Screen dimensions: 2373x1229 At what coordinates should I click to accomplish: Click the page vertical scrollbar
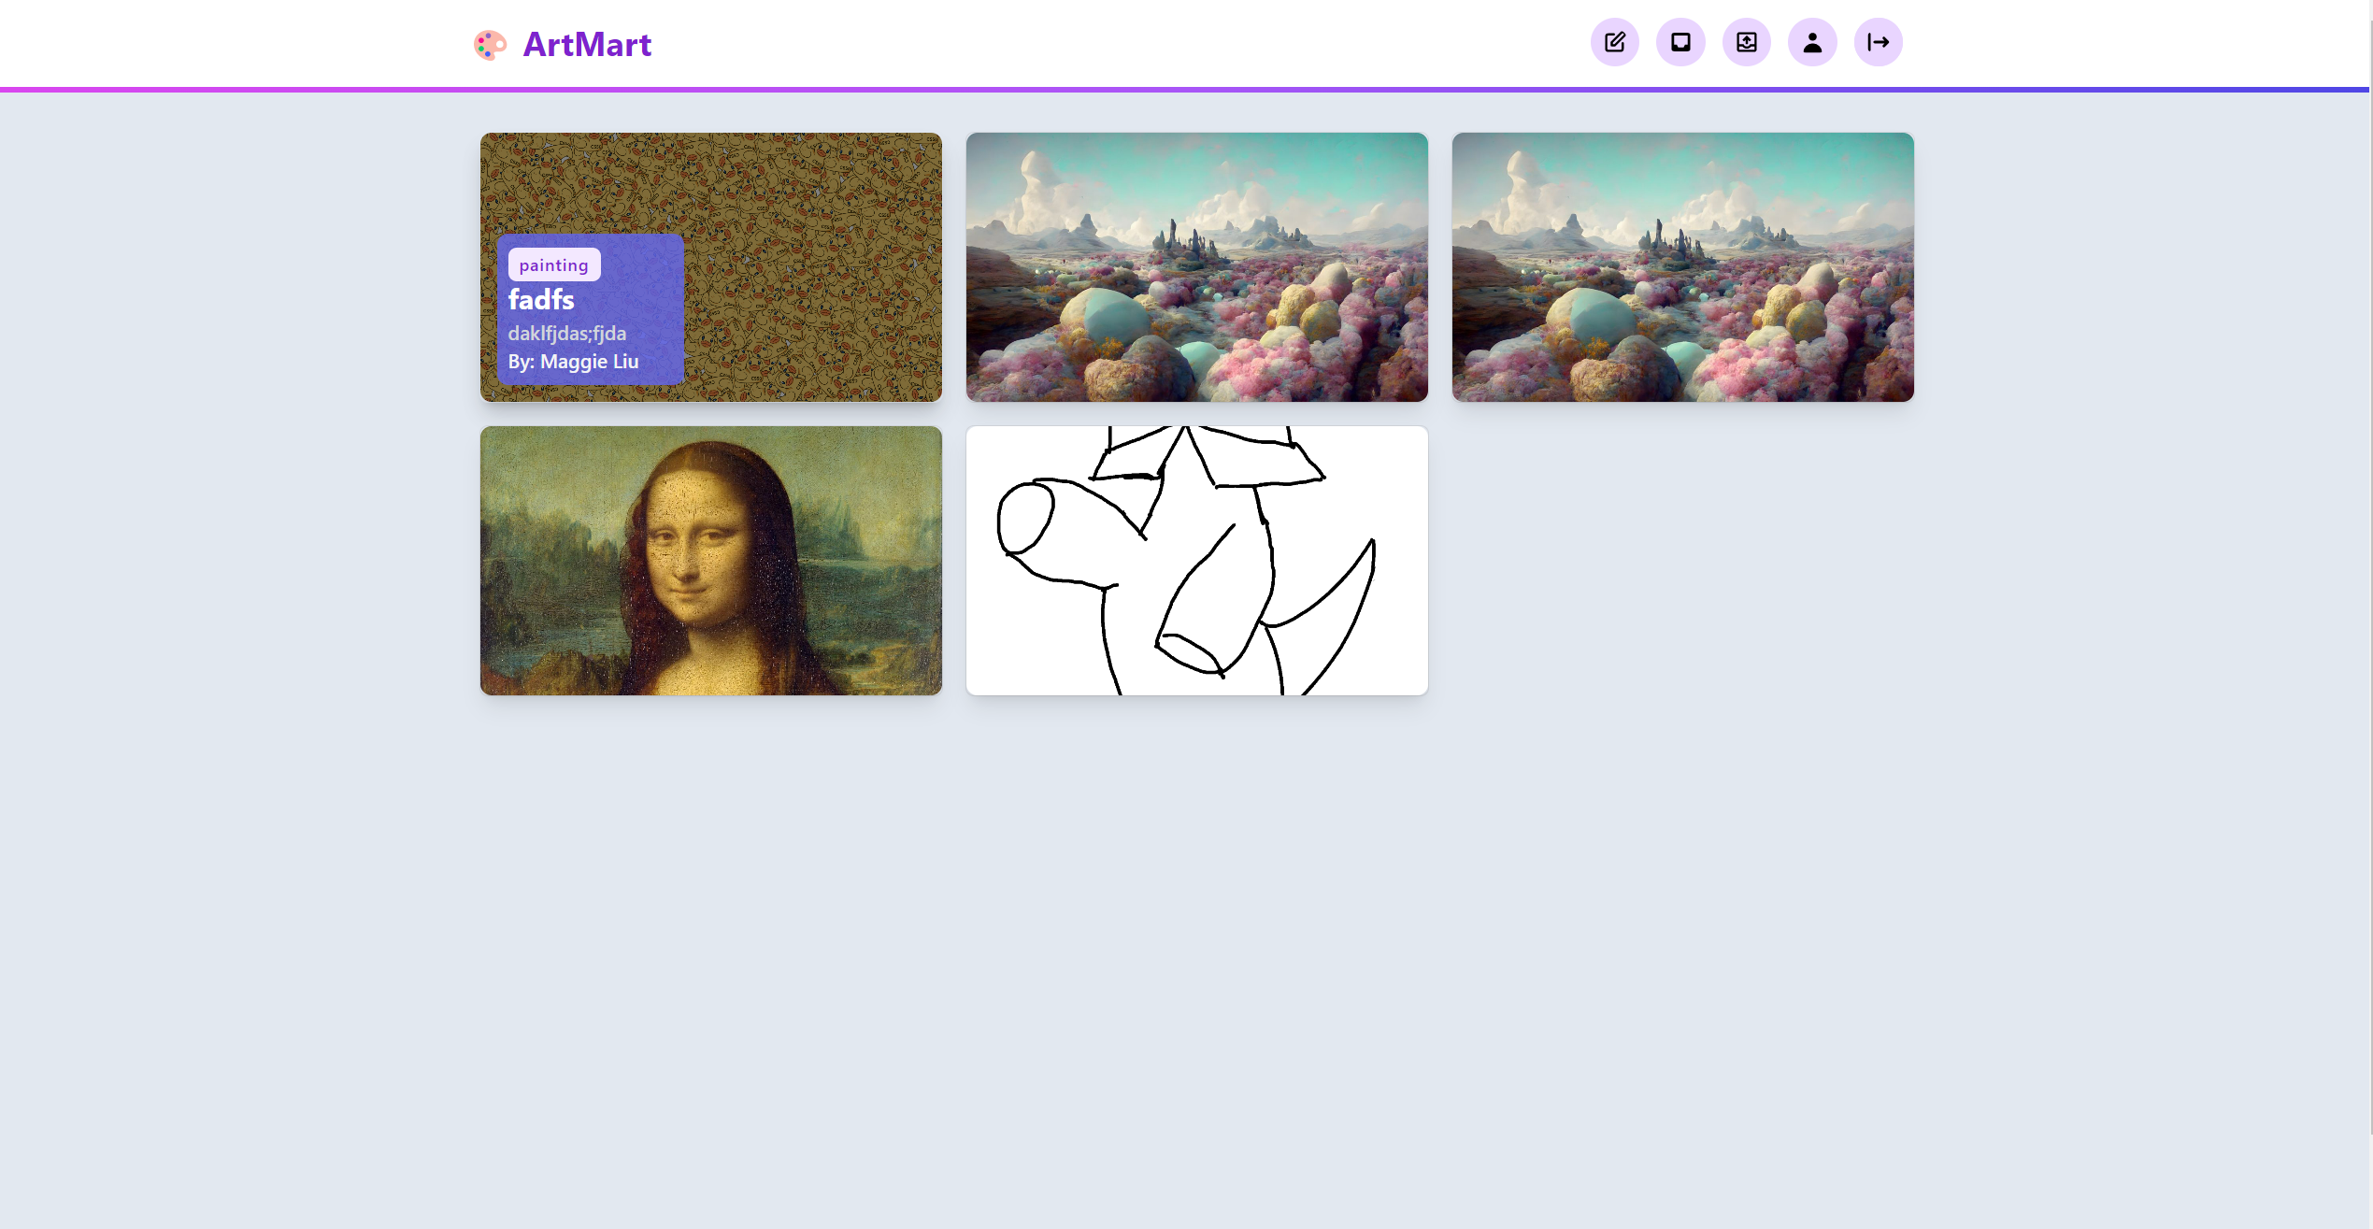tap(2370, 561)
